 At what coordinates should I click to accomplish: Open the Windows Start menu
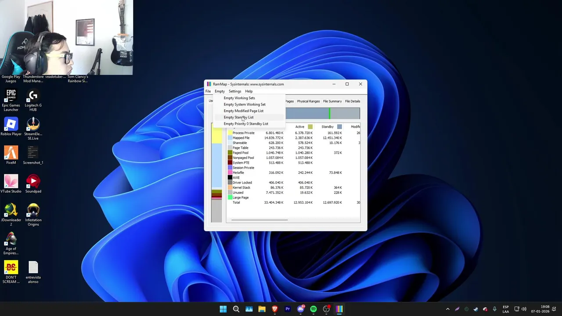click(223, 309)
